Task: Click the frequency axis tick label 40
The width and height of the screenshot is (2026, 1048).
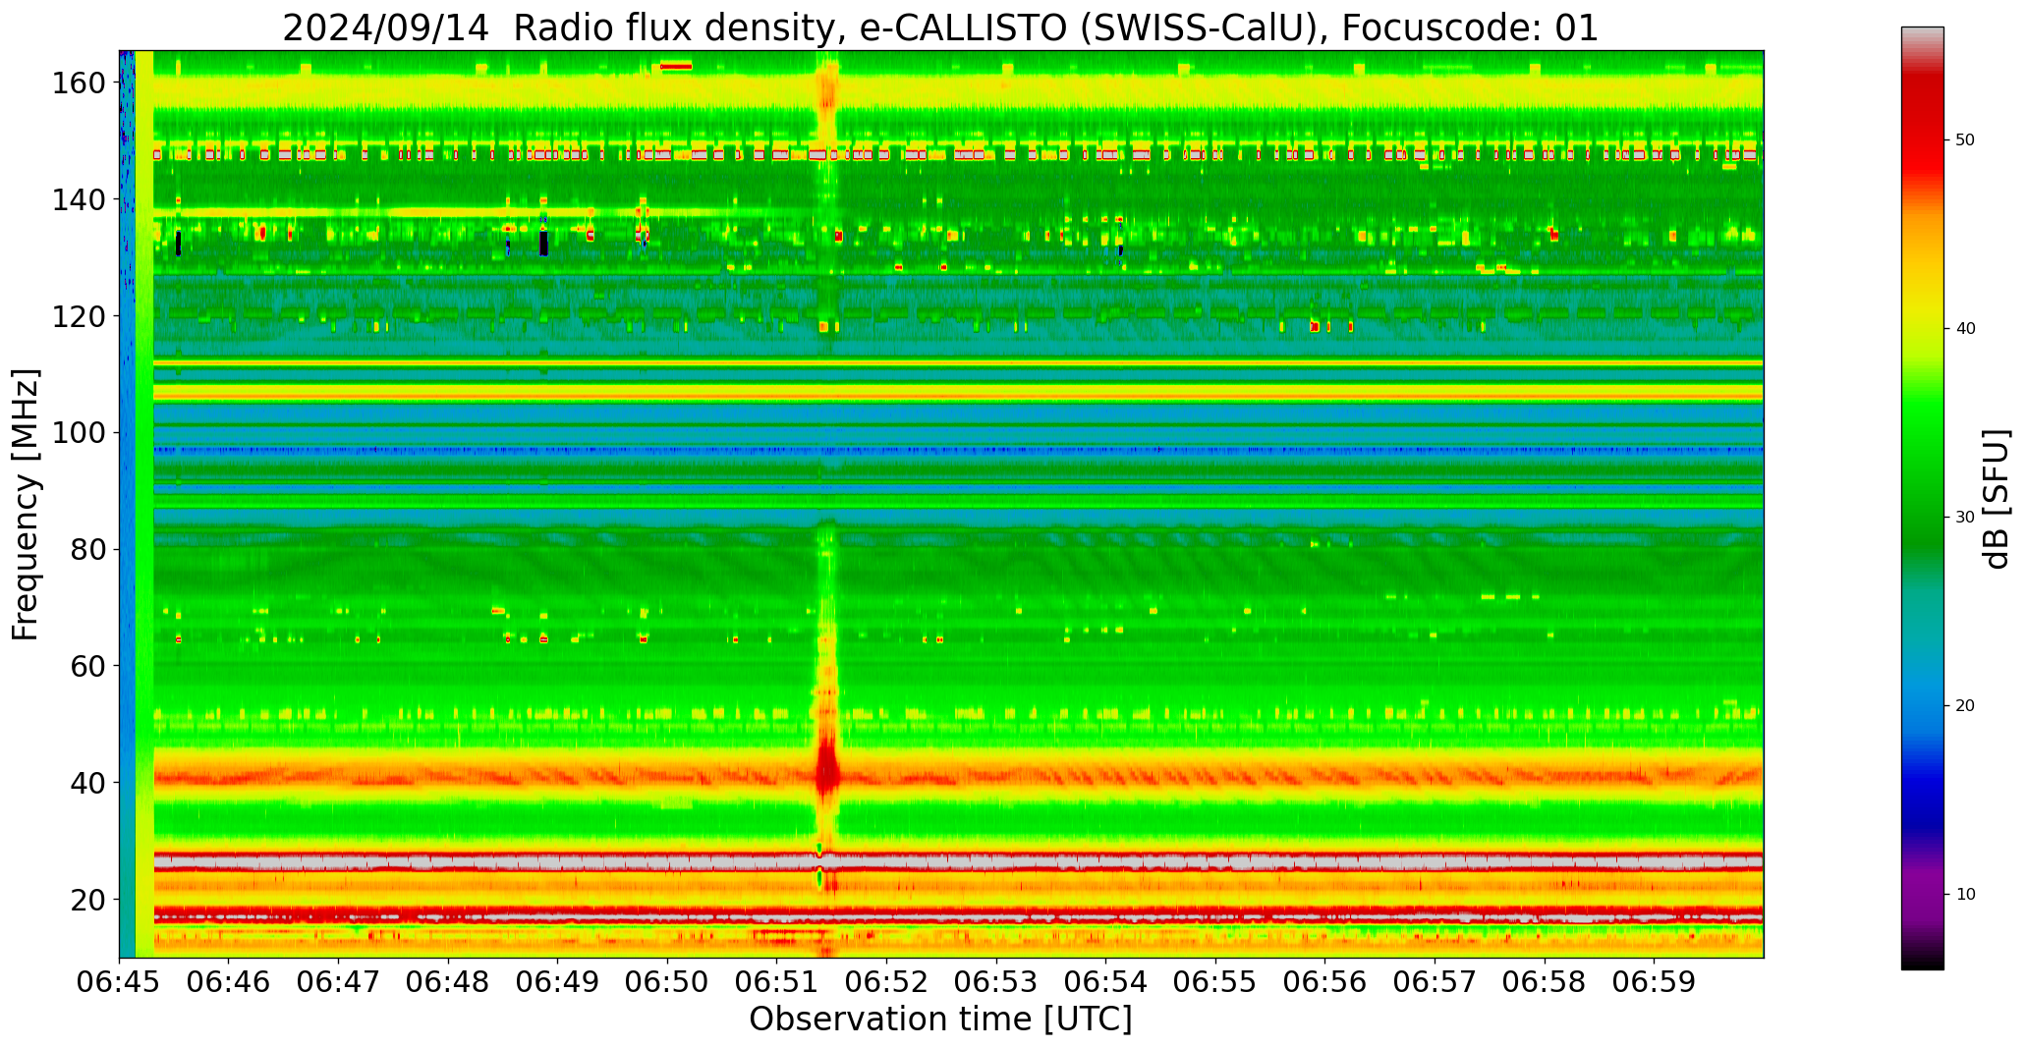Action: pos(89,783)
